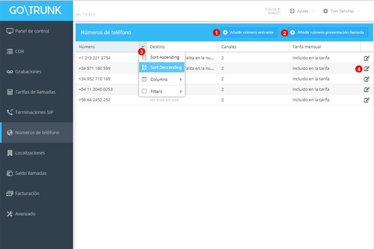
Task: Toggle the Número column header menu arrow
Action: [142, 47]
